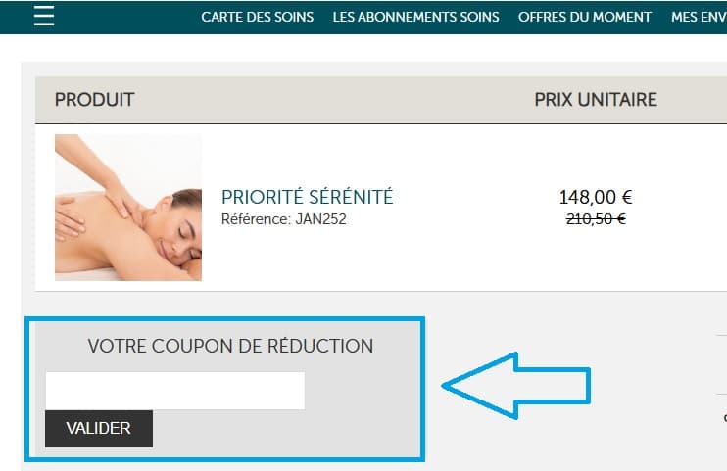Viewport: 727px width, 471px height.
Task: Click the blue arrow pointing at the coupon box
Action: tap(516, 385)
